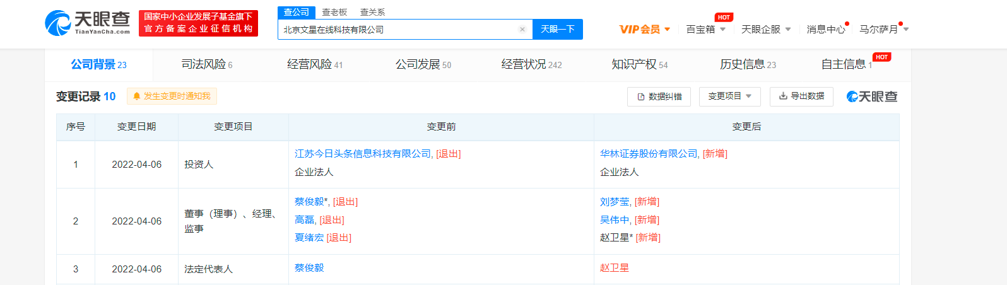Open the 消息中心 link
Image resolution: width=1007 pixels, height=285 pixels.
coord(826,29)
